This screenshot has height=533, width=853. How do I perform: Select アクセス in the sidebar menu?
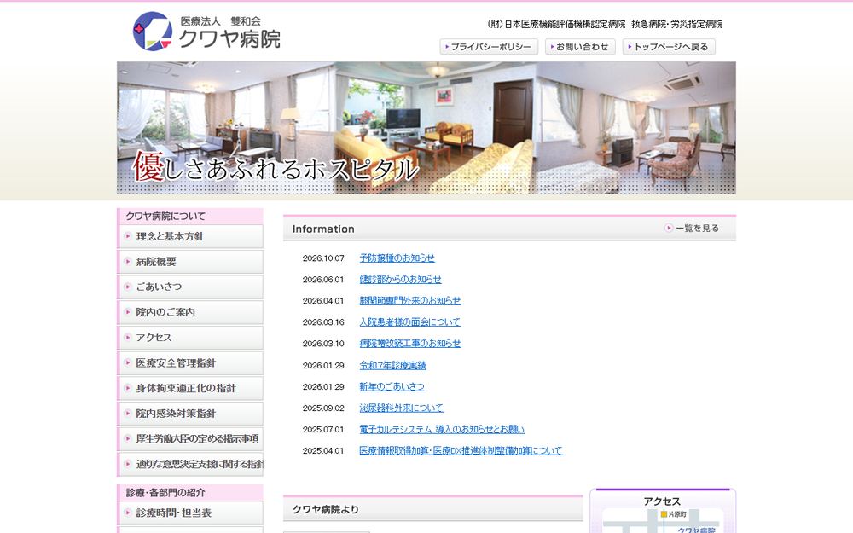(x=190, y=338)
